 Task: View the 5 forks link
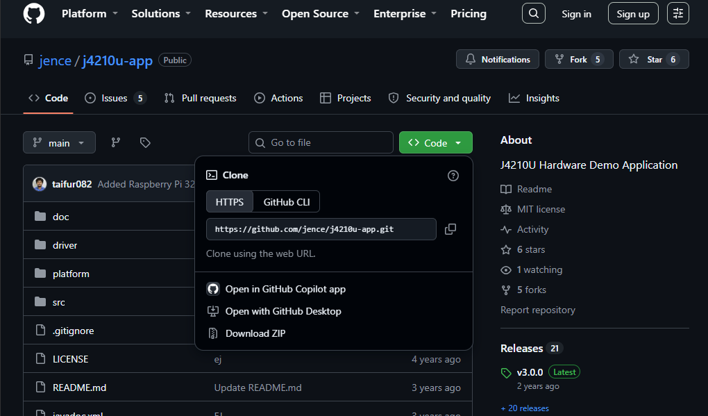[x=532, y=290]
